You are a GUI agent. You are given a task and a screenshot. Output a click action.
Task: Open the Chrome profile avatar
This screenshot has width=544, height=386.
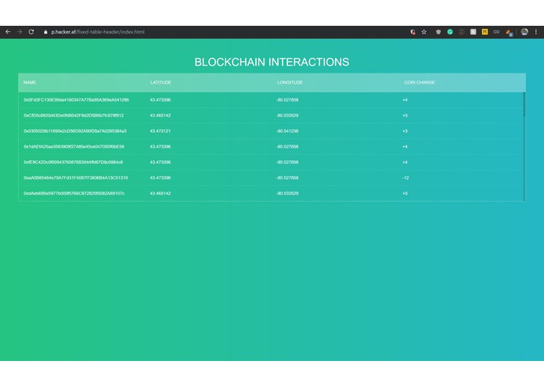(524, 32)
